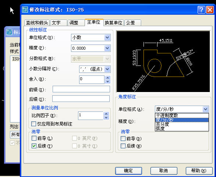216x177 pixels.
Task: Click the 后缀(S) text field
Action: click(81, 99)
